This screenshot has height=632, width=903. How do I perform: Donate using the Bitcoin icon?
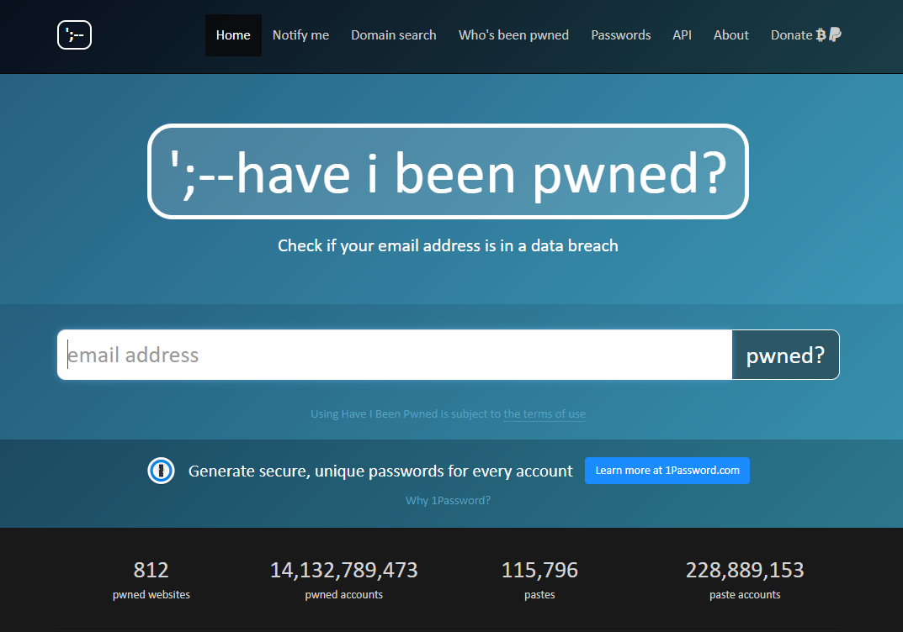(820, 34)
